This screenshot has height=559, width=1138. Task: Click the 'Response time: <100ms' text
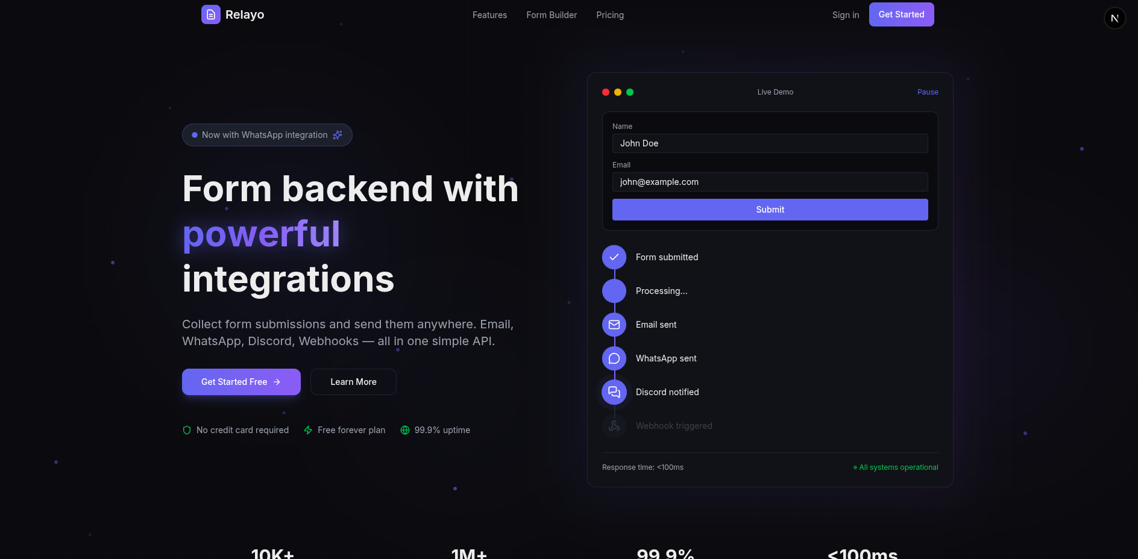(x=643, y=467)
